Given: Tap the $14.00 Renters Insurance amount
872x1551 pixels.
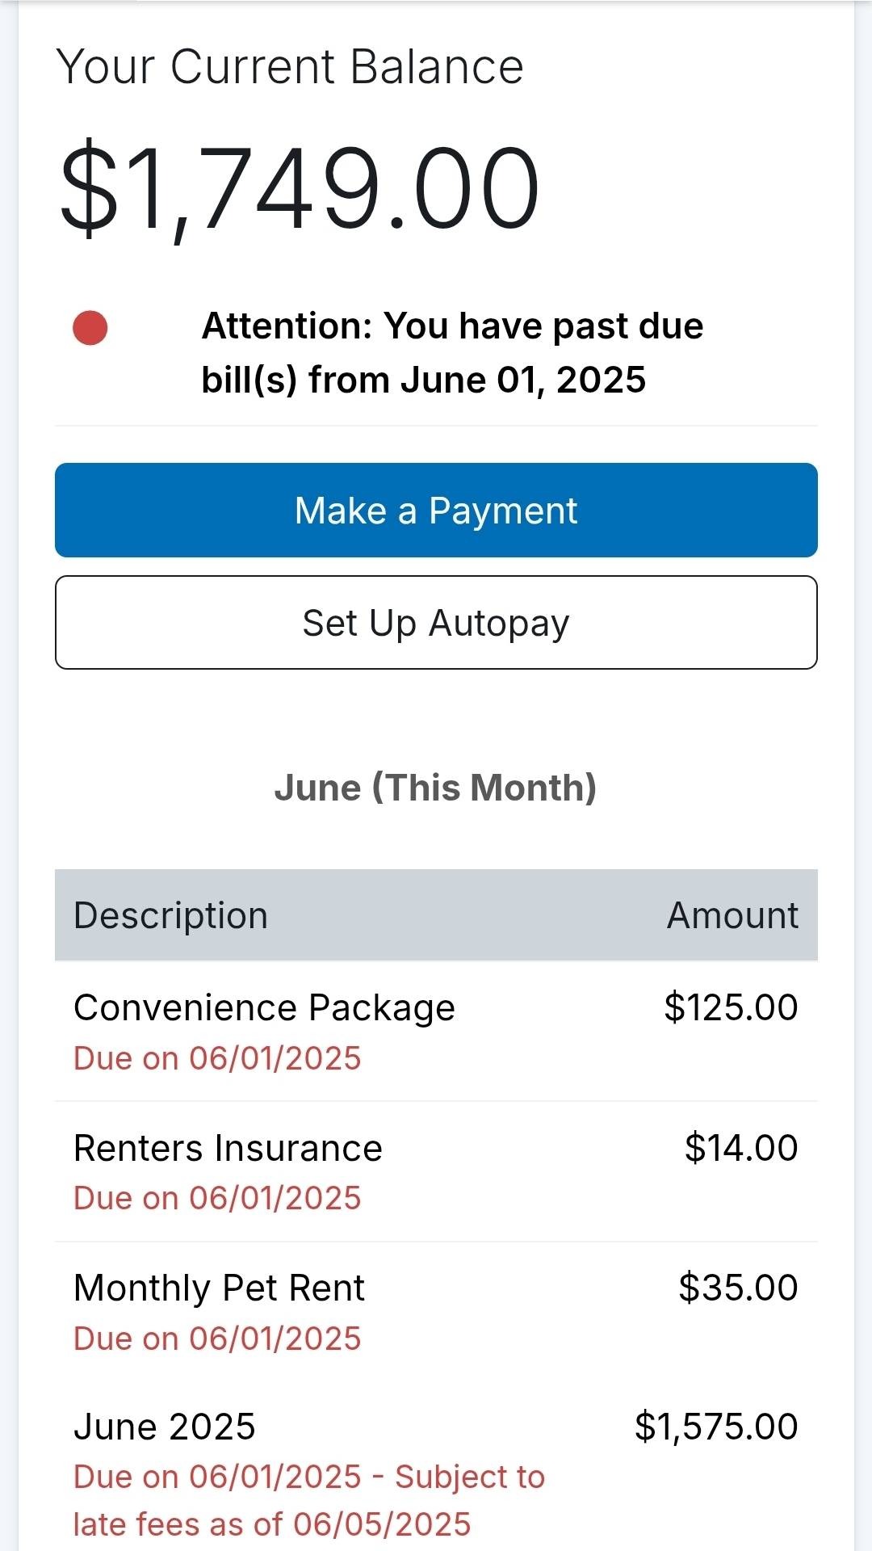Looking at the screenshot, I should 741,1148.
